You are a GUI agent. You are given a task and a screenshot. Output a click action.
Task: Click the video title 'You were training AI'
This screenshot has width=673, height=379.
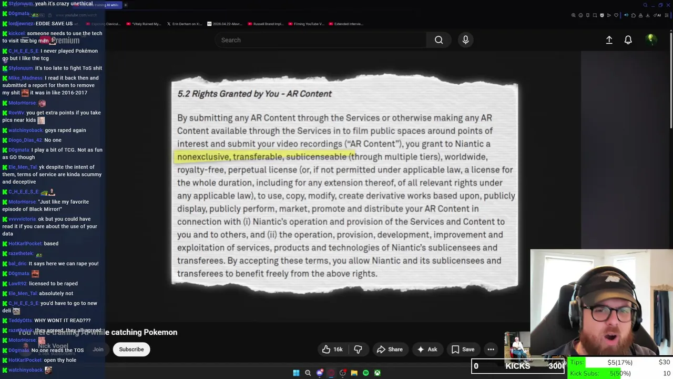click(98, 332)
